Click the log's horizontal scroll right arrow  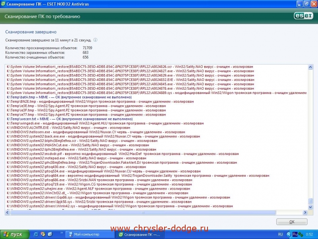[x=305, y=212]
